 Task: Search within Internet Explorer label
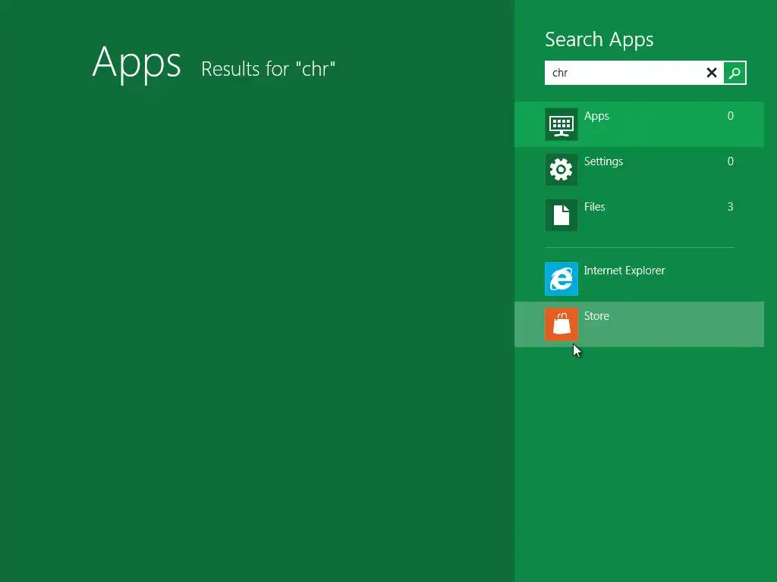coord(624,271)
